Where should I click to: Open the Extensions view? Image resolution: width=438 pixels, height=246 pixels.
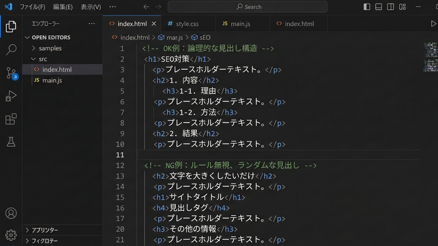point(11,119)
